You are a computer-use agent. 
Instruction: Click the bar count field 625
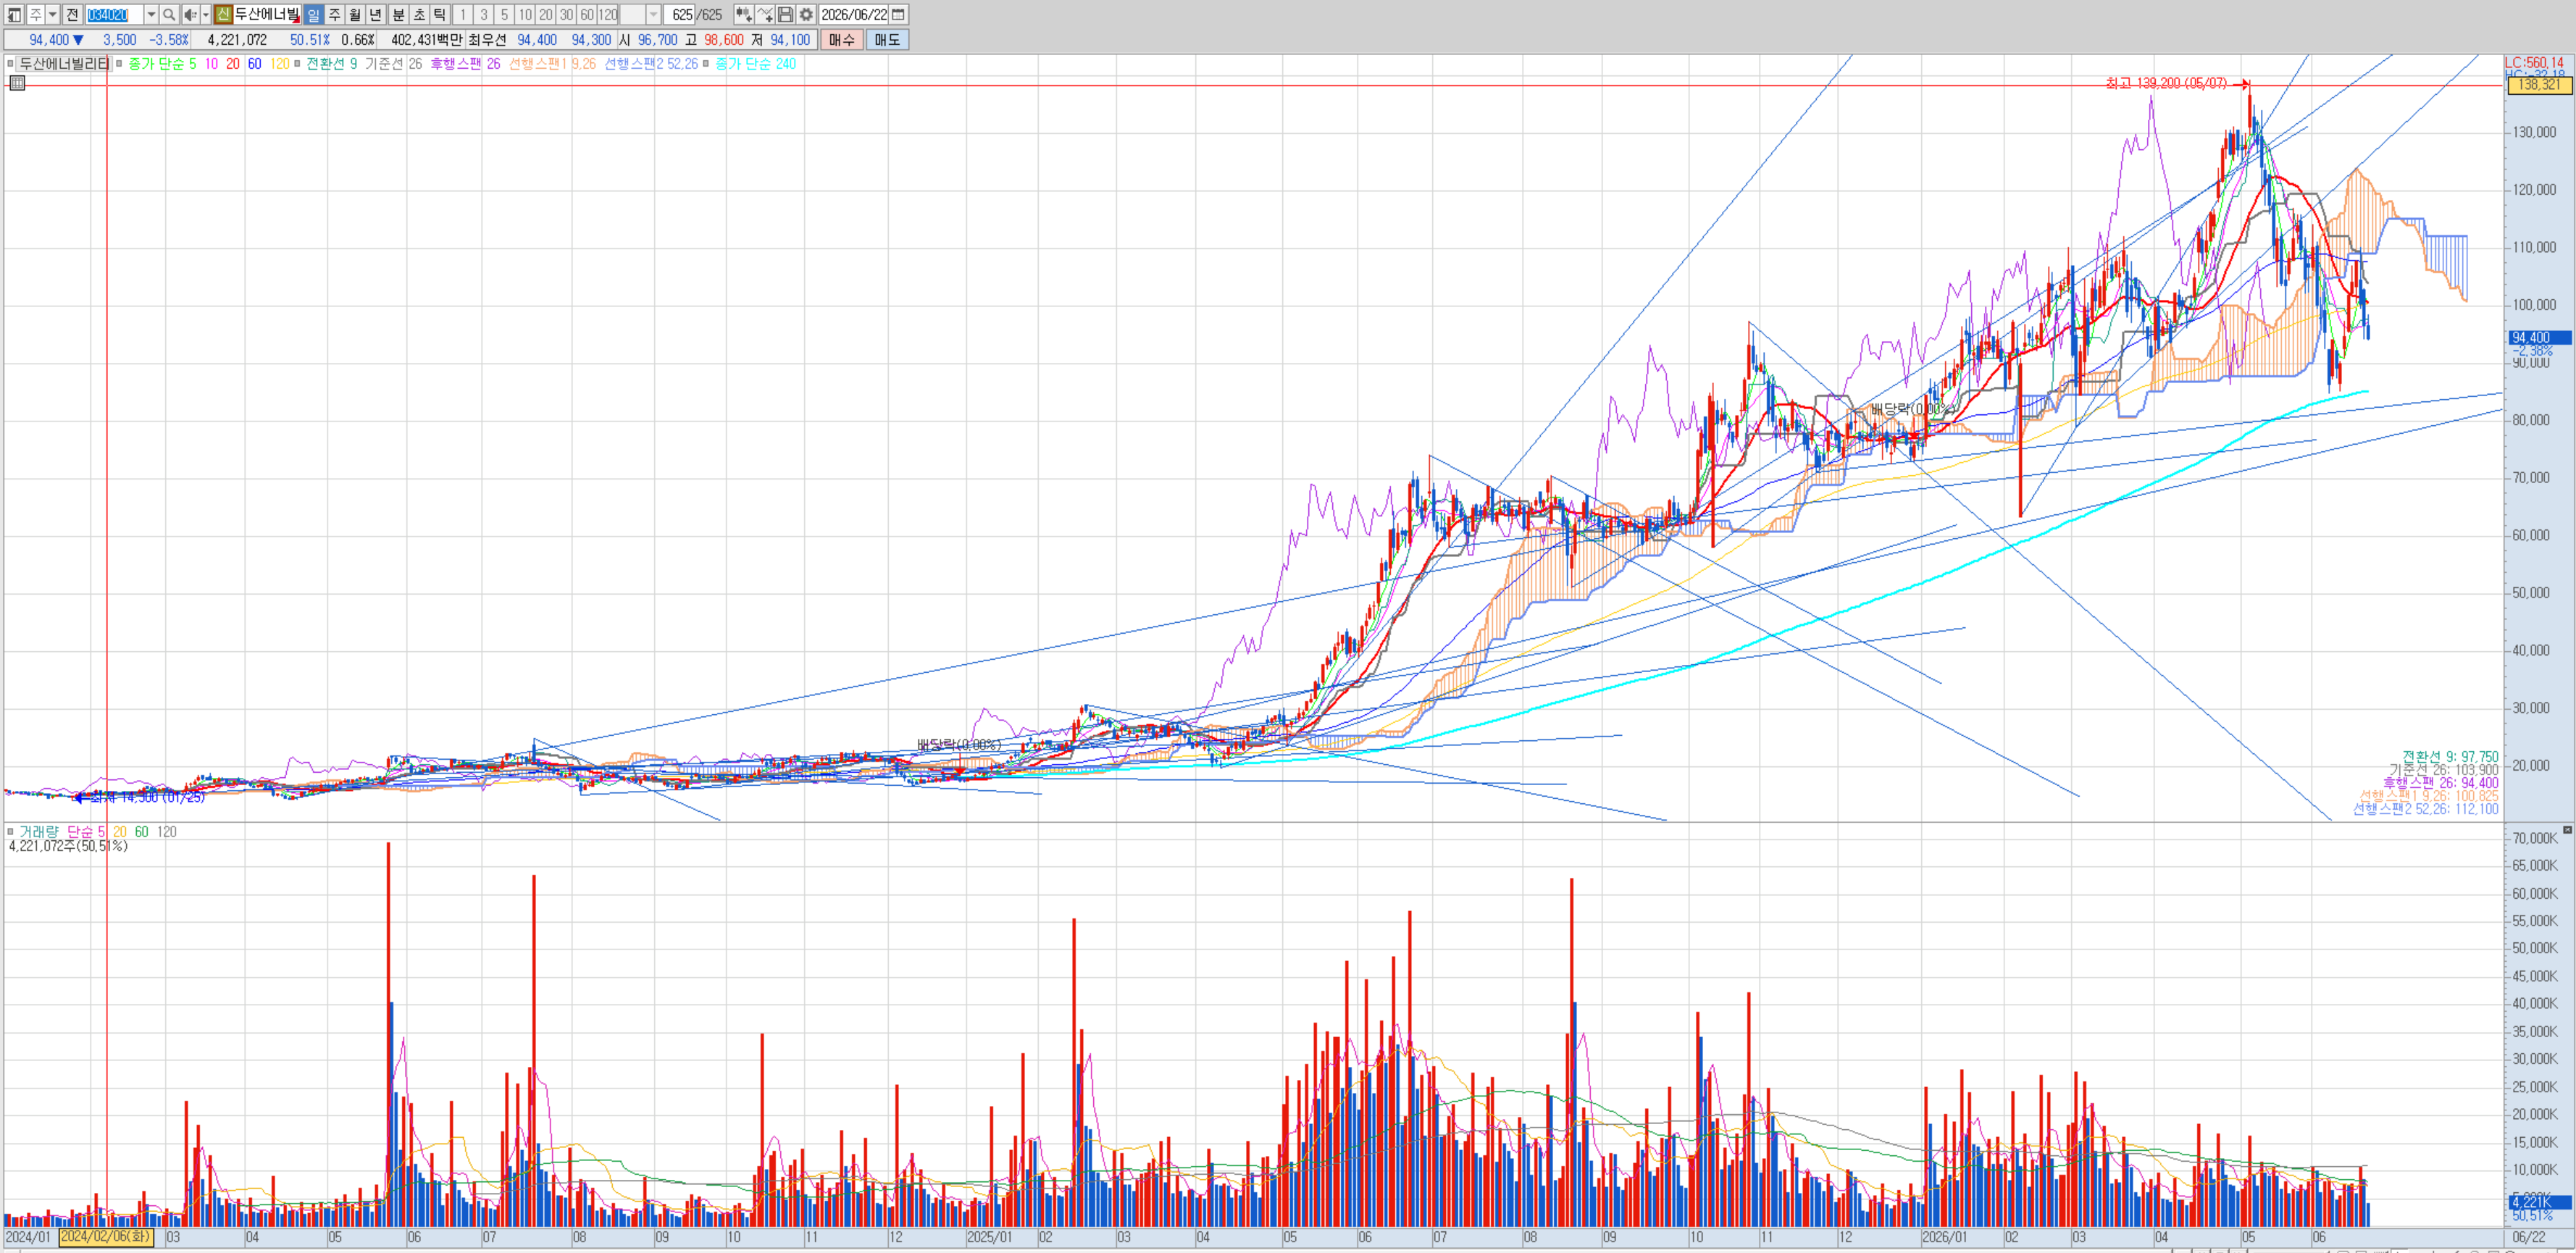coord(679,15)
